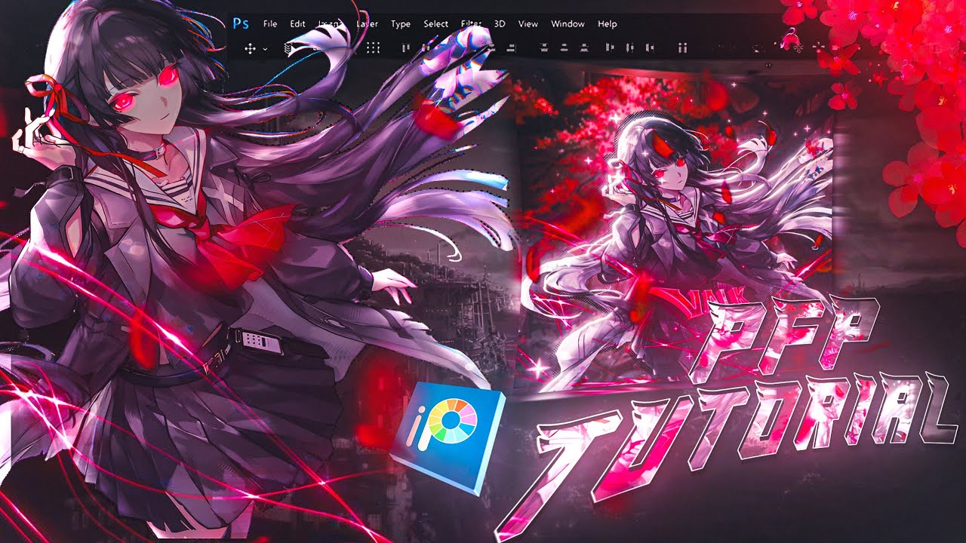Open the Edit menu
Viewport: 966px width, 543px height.
click(298, 24)
